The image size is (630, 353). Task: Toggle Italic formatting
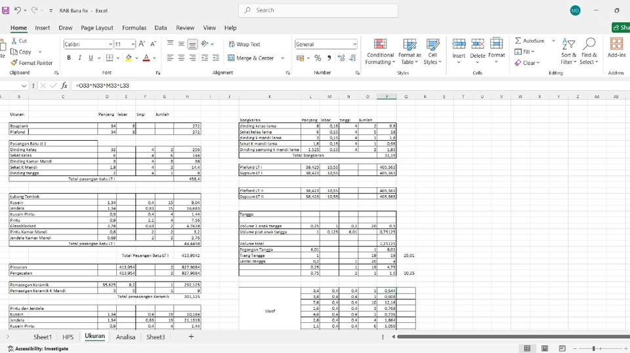click(x=79, y=58)
